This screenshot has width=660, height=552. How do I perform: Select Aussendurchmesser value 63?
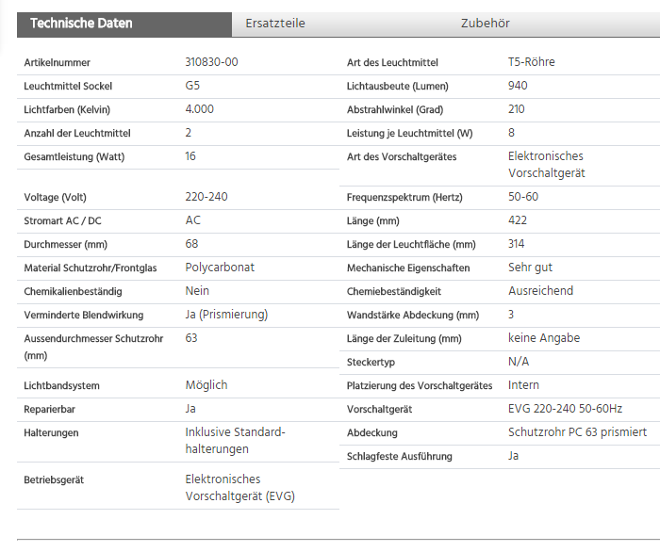coord(191,338)
